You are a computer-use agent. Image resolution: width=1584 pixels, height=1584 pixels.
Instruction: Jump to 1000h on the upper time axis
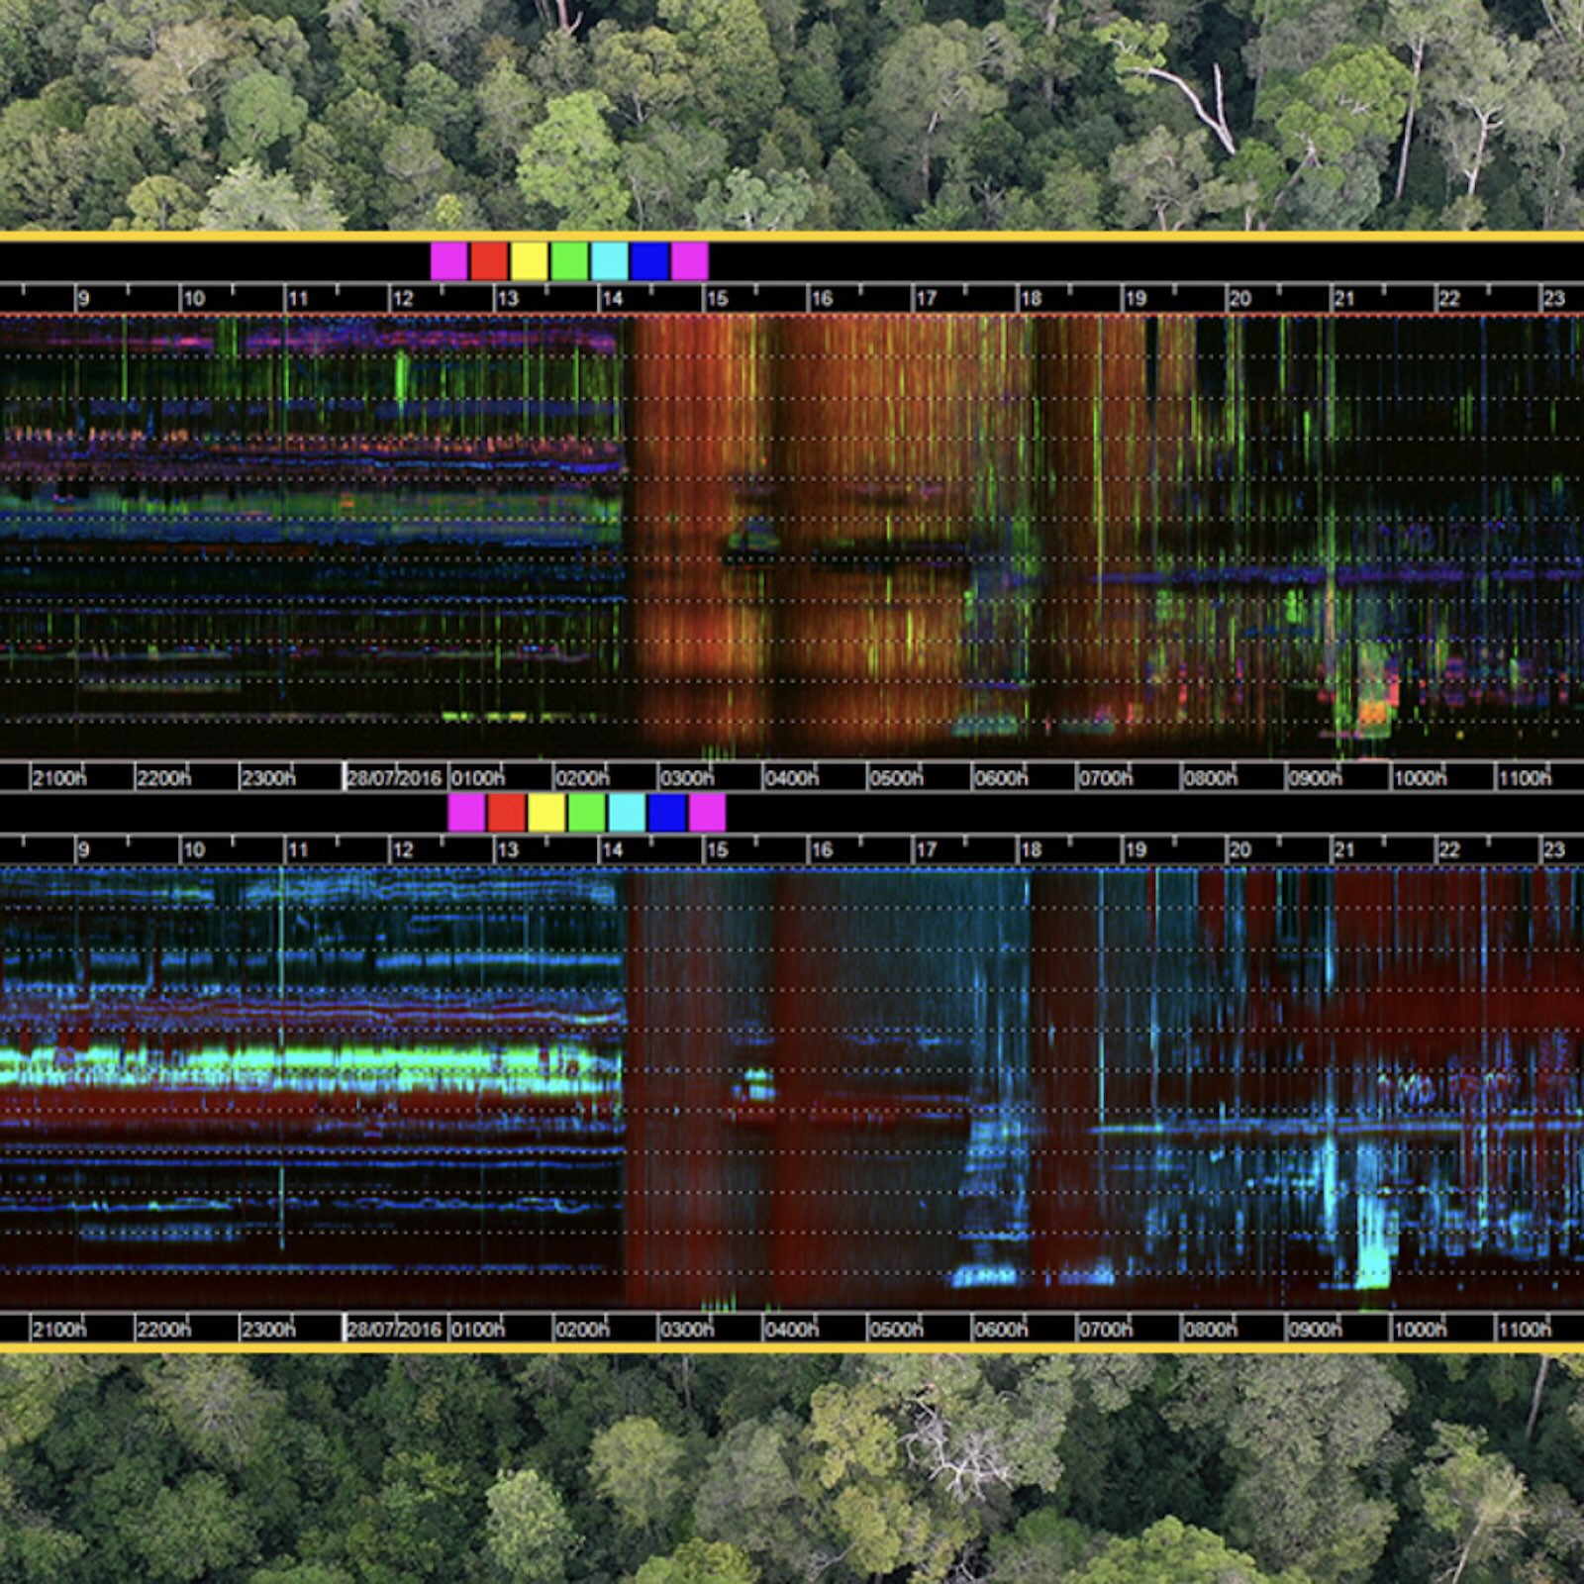coord(1419,778)
